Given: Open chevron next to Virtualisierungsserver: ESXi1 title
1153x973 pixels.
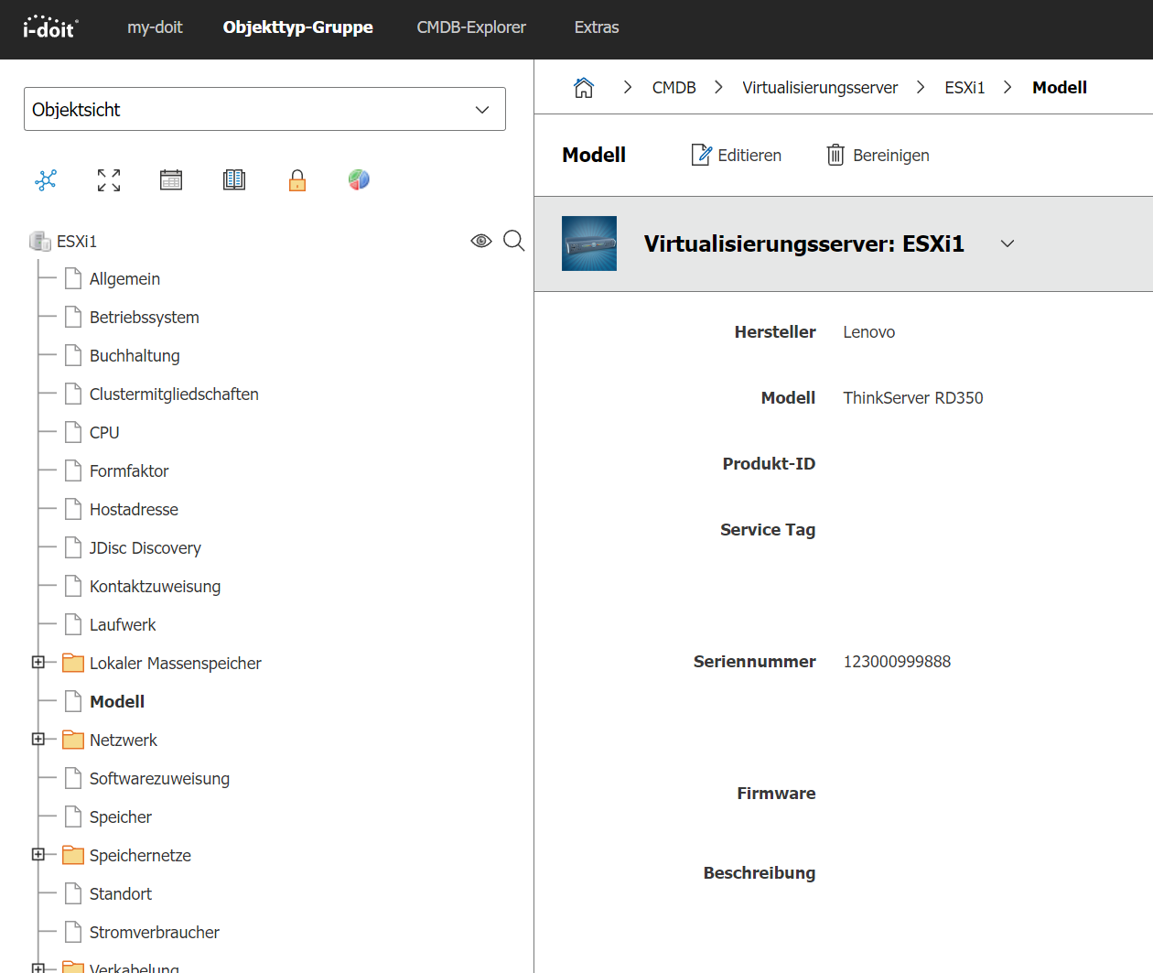Looking at the screenshot, I should tap(1008, 243).
